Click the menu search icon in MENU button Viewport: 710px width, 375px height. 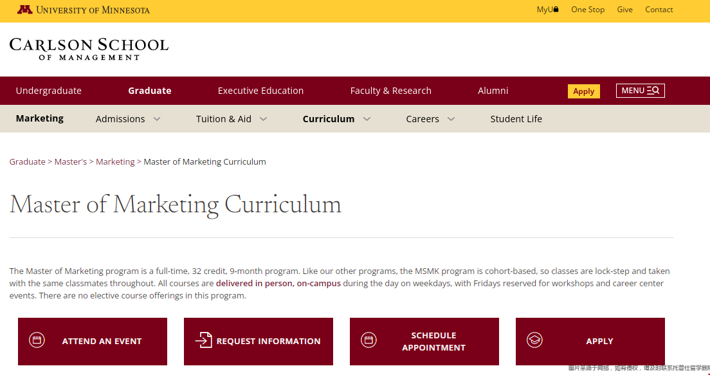point(653,91)
